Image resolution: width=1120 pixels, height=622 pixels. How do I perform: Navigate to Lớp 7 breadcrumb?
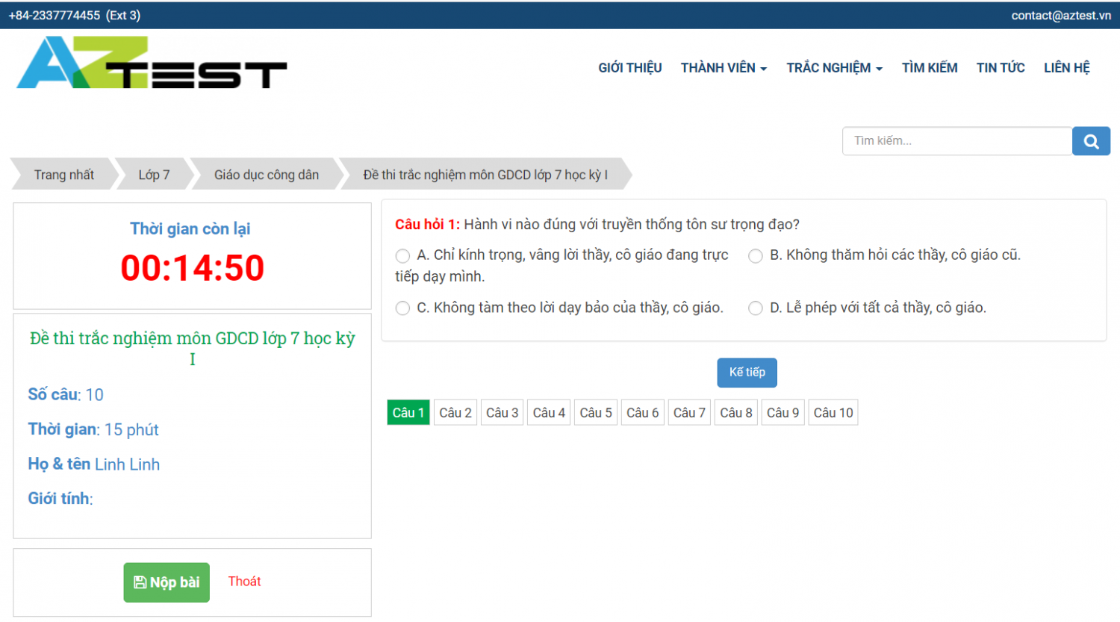coord(154,175)
